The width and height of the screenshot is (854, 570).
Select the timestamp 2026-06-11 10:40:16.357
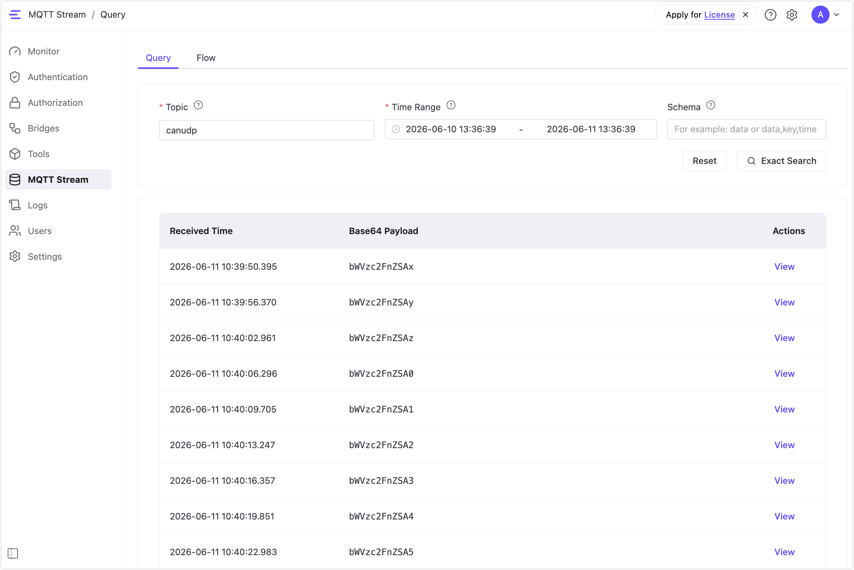click(223, 481)
